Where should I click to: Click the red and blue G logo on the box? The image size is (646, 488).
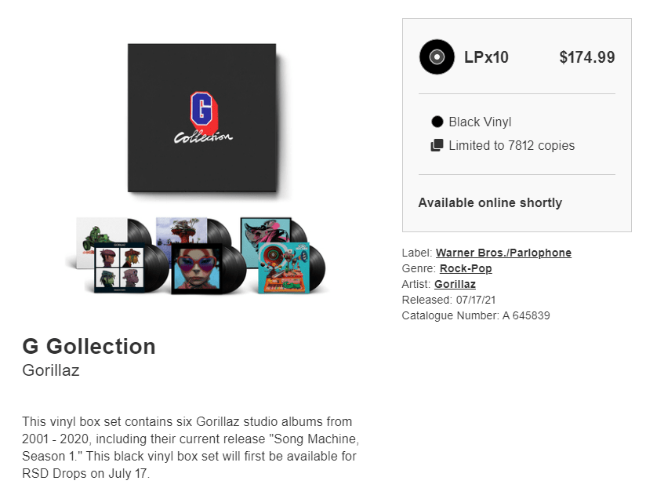tap(203, 111)
